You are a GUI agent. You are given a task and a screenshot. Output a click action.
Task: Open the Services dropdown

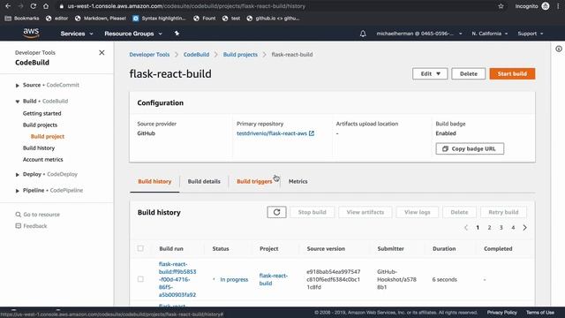tap(77, 34)
